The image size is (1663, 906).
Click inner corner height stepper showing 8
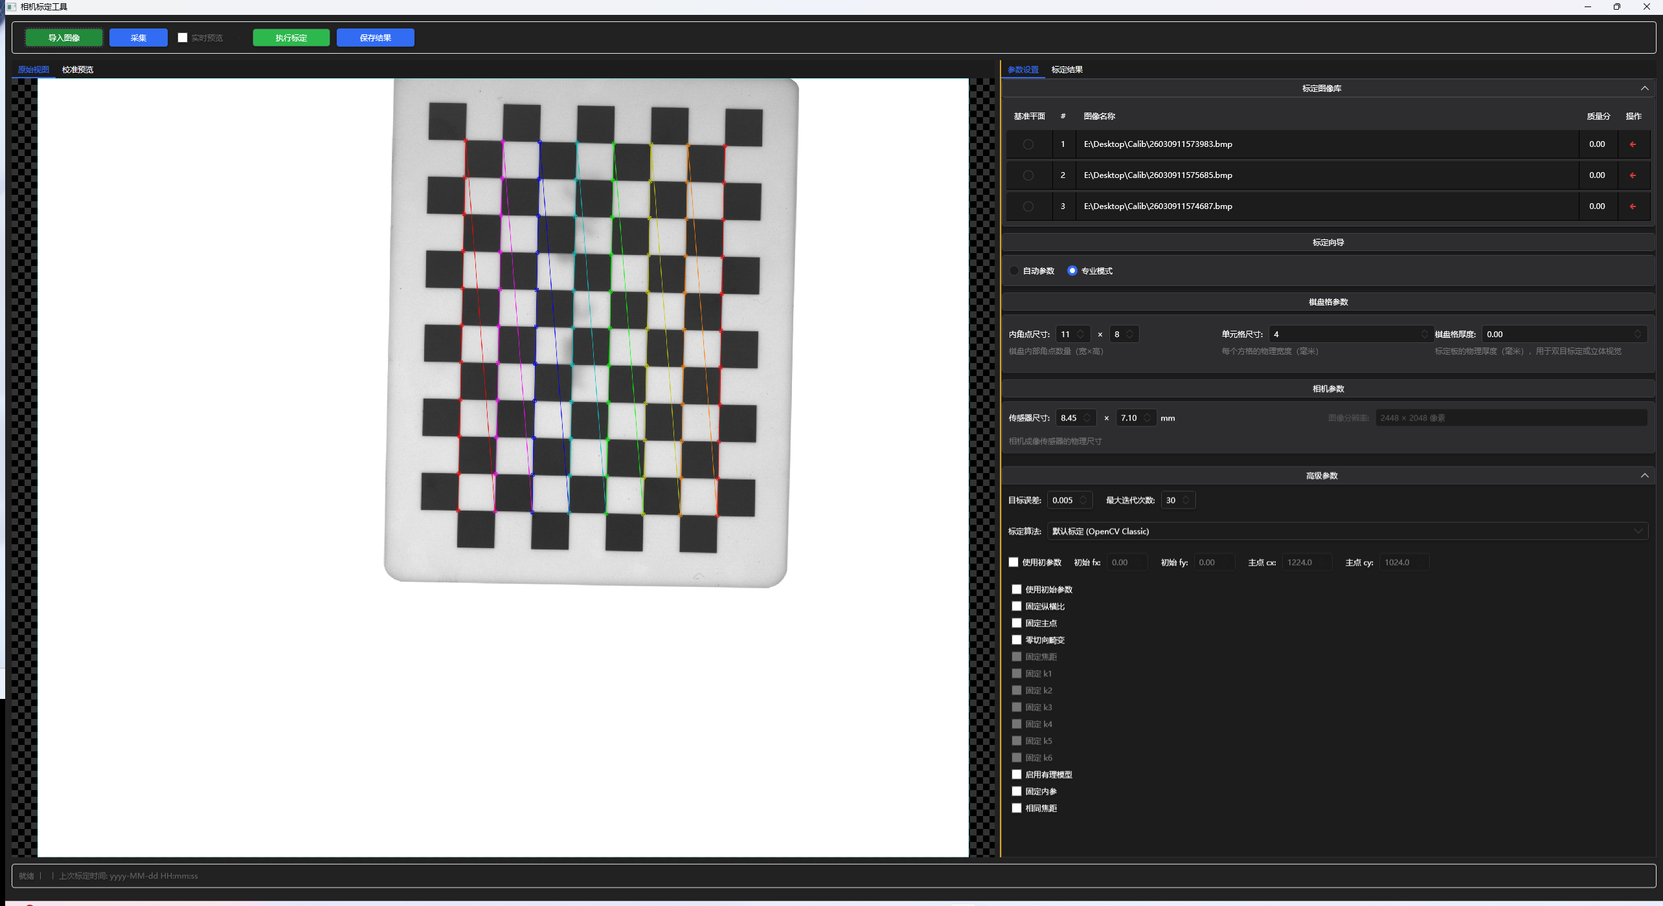(x=1124, y=334)
